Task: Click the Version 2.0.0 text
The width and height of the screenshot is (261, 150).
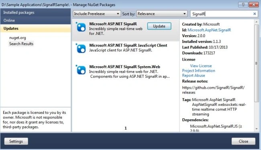Action: (194, 36)
